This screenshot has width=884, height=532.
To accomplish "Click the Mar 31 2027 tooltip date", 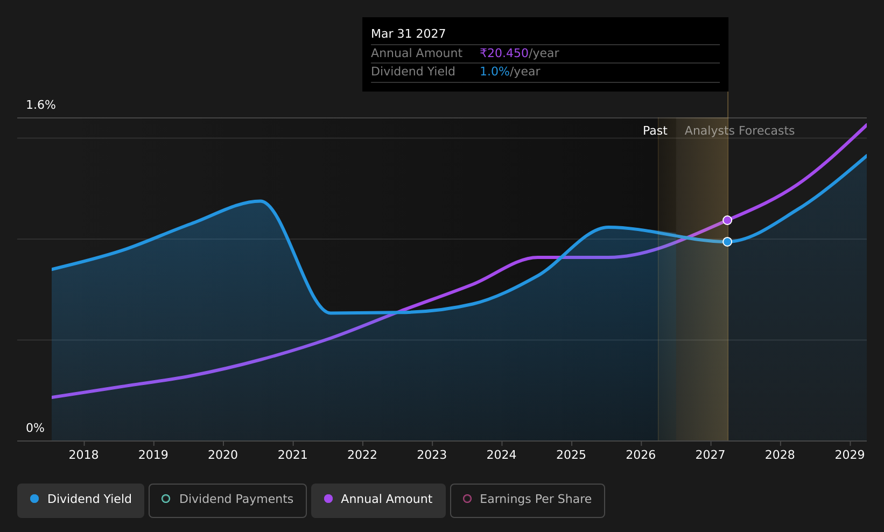I will click(x=409, y=34).
